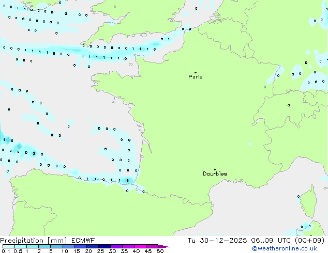Click the 06..09 UTC time range
Screen dimensions: 328x253
tap(271, 241)
